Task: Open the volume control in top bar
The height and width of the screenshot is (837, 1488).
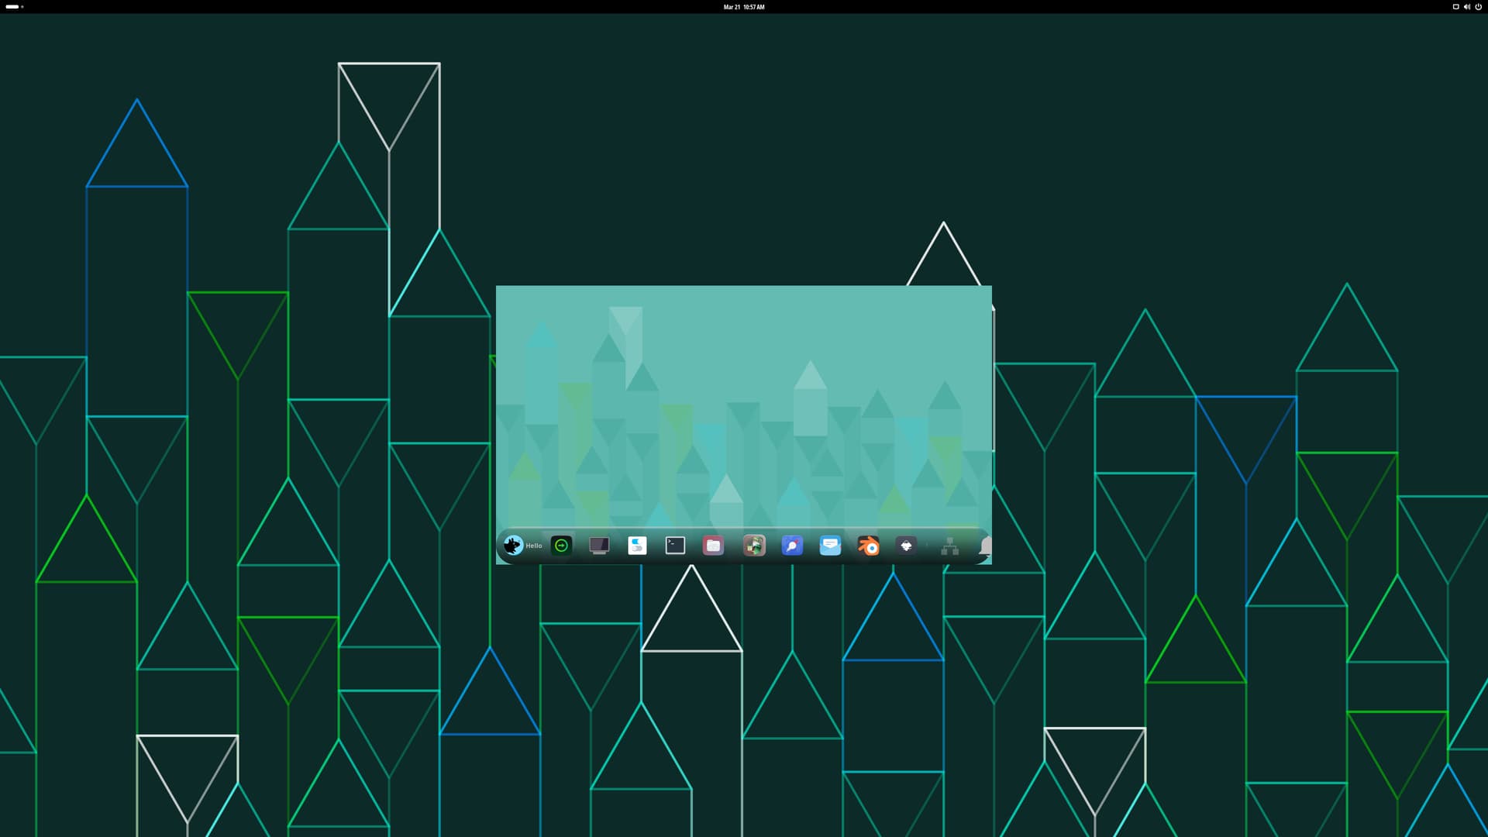Action: [x=1466, y=7]
